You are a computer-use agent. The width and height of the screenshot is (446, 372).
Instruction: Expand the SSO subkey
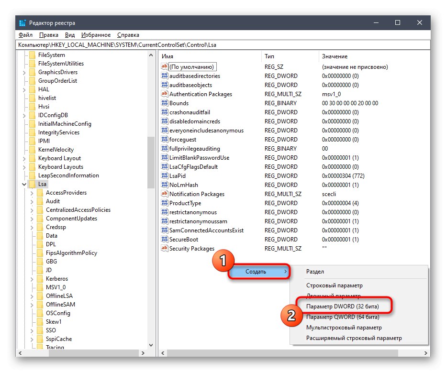(x=32, y=331)
